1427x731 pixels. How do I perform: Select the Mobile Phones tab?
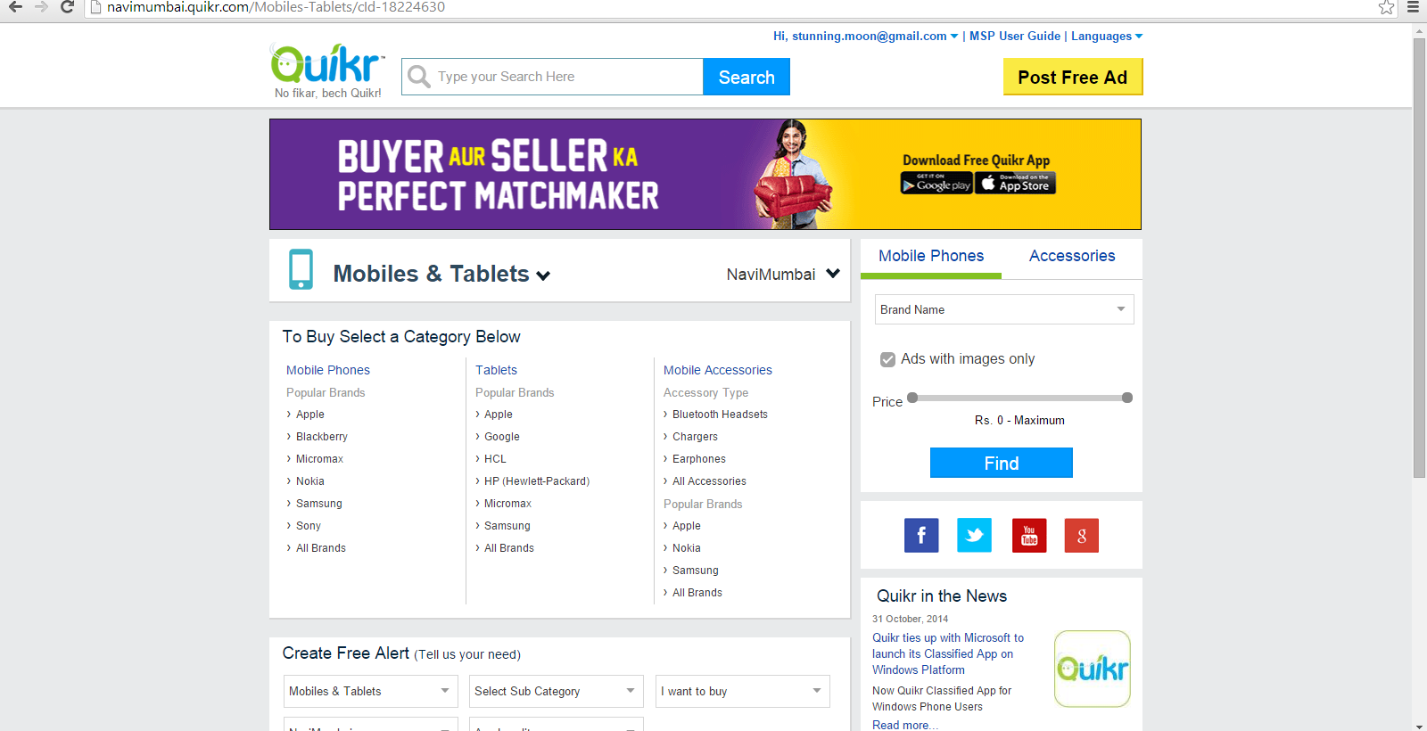pyautogui.click(x=931, y=256)
